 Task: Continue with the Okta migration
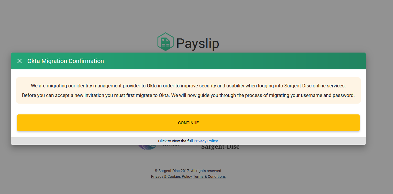[x=188, y=123]
